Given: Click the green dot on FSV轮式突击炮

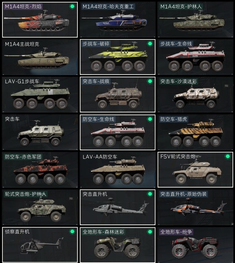Looking at the screenshot, I should click(x=228, y=156).
